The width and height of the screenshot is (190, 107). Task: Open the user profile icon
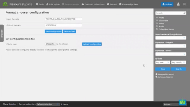pyautogui.click(x=178, y=4)
